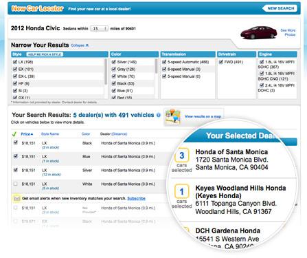Click the red Honda Civic thumbnail
The image size is (307, 258).
(258, 32)
